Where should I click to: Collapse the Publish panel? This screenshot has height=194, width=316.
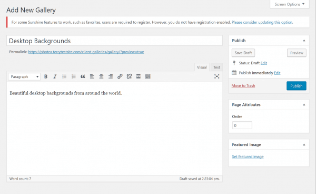[x=304, y=41]
